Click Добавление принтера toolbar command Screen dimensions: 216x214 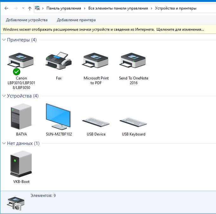[x=76, y=20]
